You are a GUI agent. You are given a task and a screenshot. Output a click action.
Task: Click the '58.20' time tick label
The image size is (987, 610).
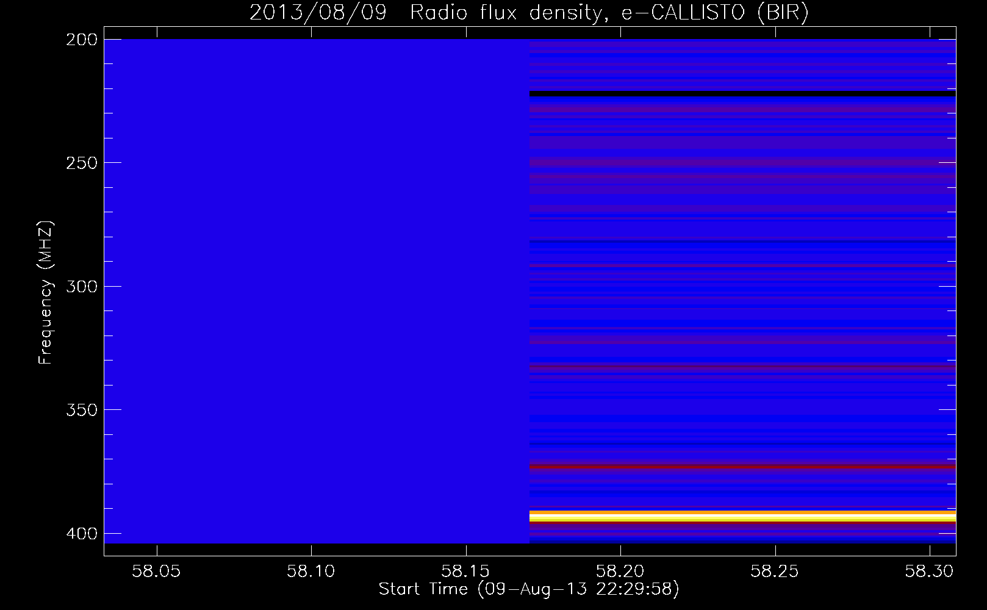point(620,571)
